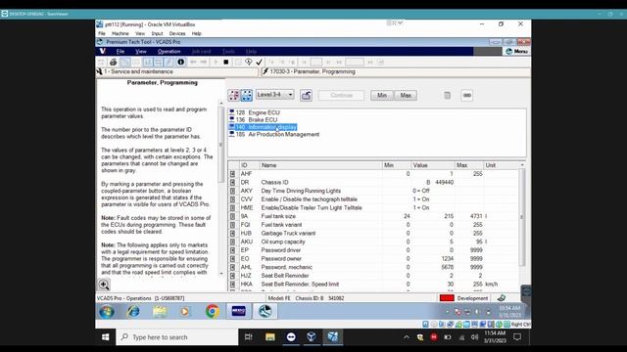Toggle the first red parameter view button
Image resolution: width=627 pixels, height=352 pixels.
(234, 95)
